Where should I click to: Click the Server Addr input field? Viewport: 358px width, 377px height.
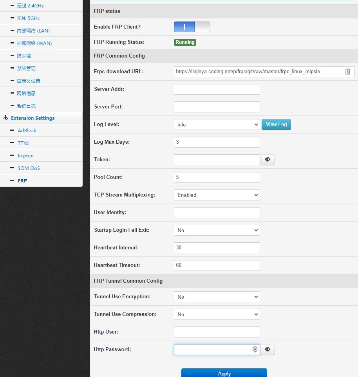[217, 89]
